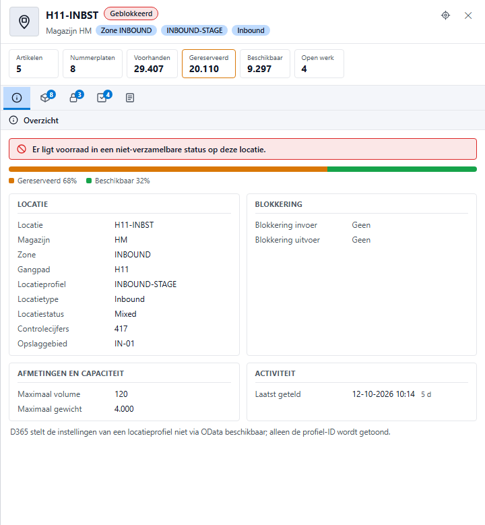Click the INBOUND-STAGE profile tag
The width and height of the screenshot is (485, 525).
coord(195,30)
